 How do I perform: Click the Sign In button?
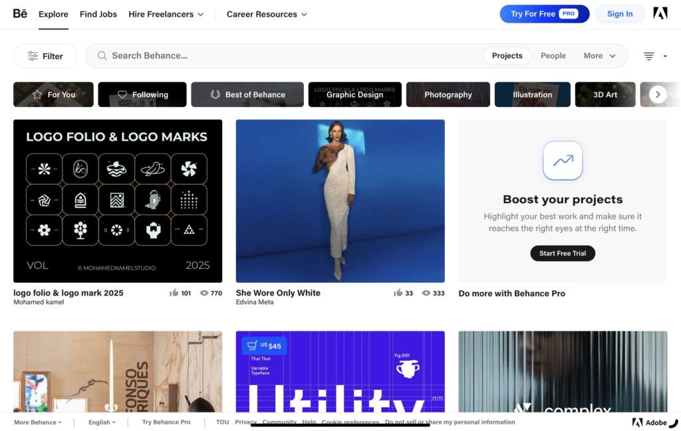[x=619, y=14]
